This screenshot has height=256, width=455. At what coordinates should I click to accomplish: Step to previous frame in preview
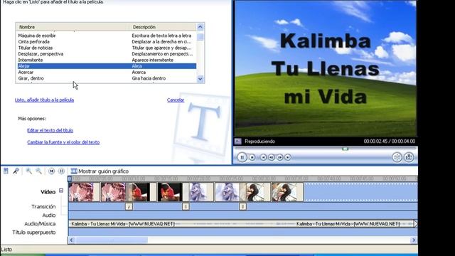[272, 157]
